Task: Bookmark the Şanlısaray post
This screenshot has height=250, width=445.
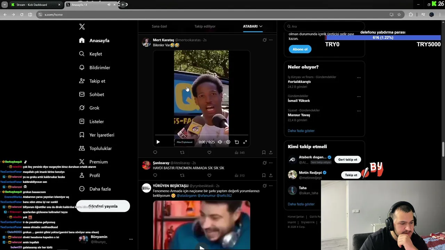Action: point(264,175)
